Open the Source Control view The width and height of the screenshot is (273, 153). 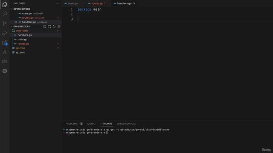click(x=5, y=23)
